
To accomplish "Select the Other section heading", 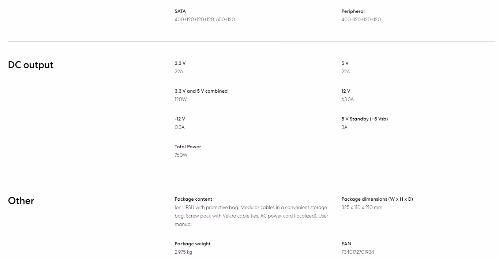I will coord(21,201).
